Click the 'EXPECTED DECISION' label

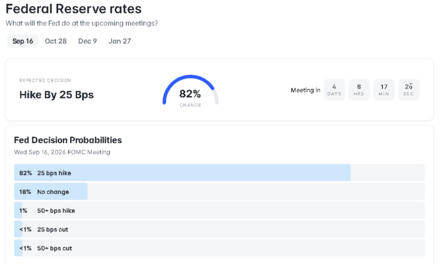(x=45, y=80)
